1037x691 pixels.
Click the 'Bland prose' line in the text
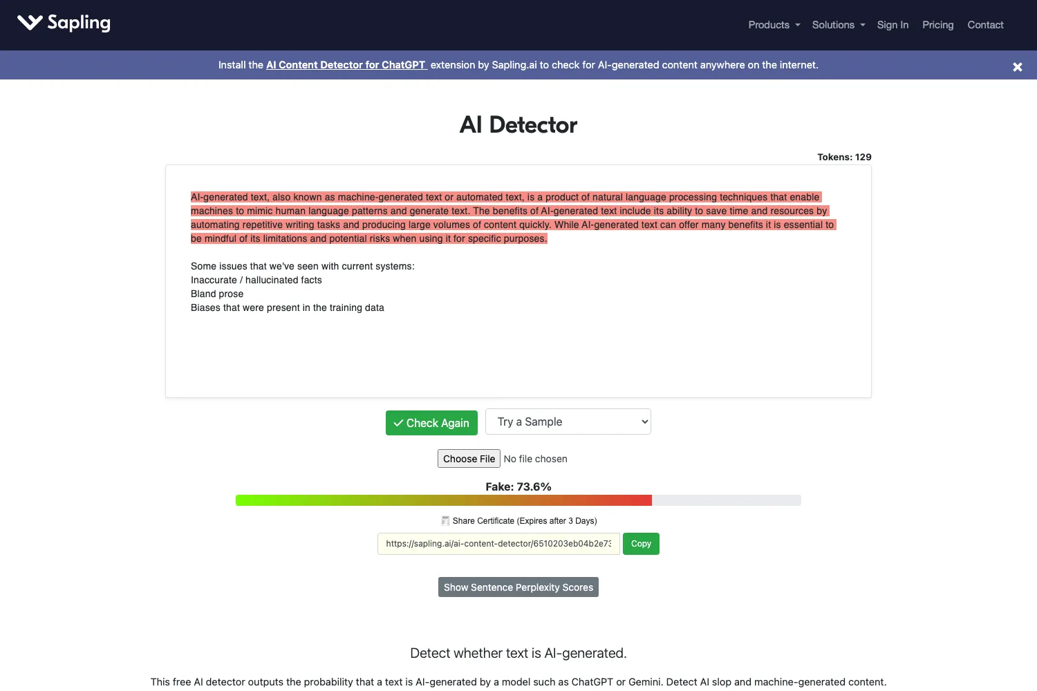(217, 294)
